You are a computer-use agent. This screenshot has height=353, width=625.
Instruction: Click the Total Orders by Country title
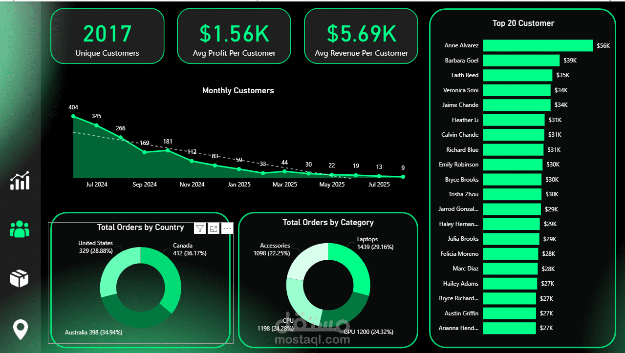(x=140, y=227)
